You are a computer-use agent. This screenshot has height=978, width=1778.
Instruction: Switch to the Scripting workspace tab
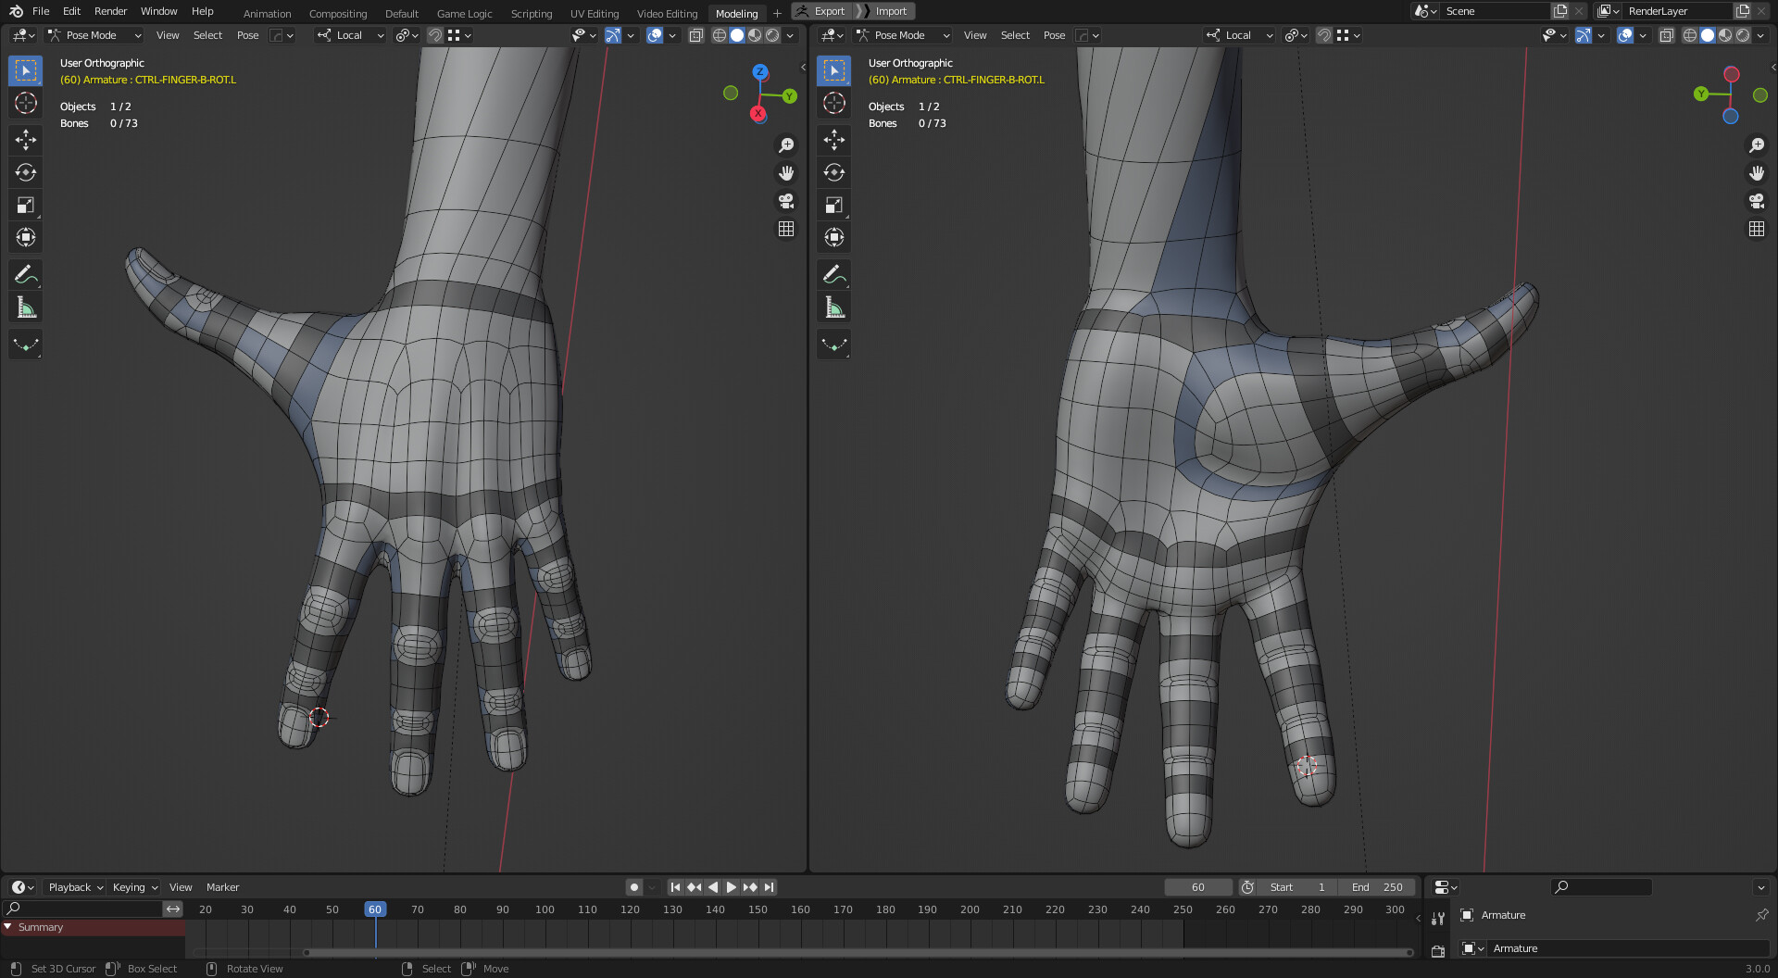tap(532, 13)
